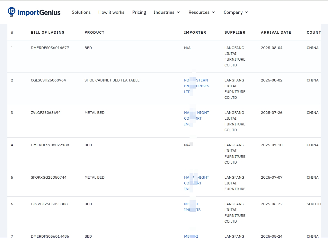Click the IMPORTER column header
Image resolution: width=328 pixels, height=238 pixels.
pyautogui.click(x=195, y=32)
